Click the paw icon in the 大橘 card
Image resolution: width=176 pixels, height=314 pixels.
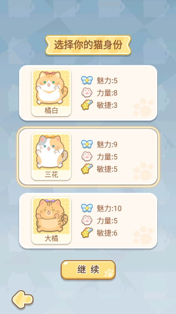pos(87,220)
